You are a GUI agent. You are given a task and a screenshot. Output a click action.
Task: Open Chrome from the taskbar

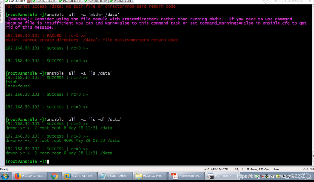pyautogui.click(x=54, y=176)
